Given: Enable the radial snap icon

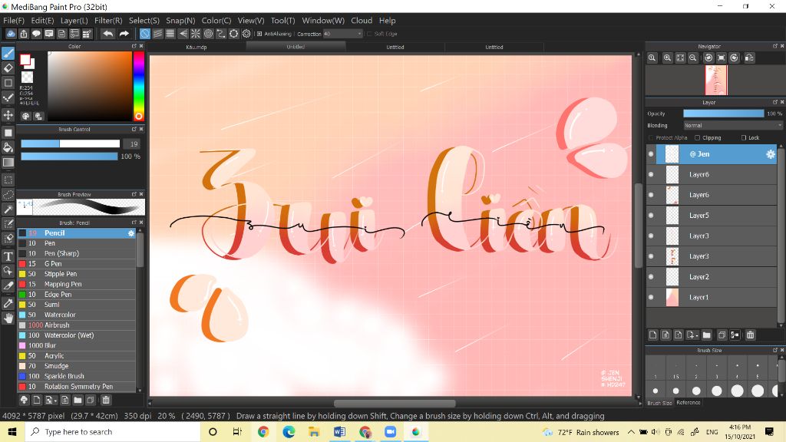Looking at the screenshot, I should (196, 34).
